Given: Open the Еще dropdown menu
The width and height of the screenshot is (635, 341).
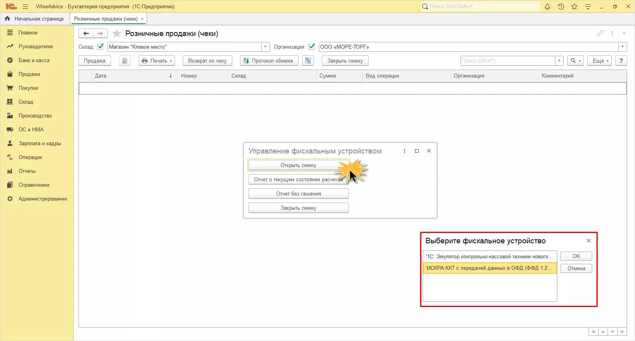Looking at the screenshot, I should click(600, 61).
